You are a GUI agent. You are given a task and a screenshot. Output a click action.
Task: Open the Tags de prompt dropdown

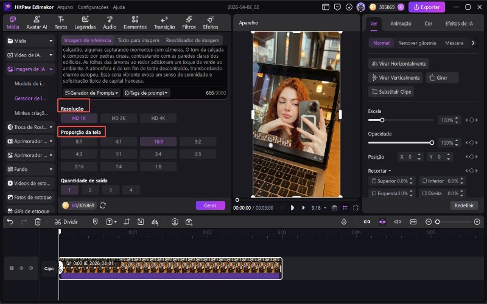coord(146,93)
